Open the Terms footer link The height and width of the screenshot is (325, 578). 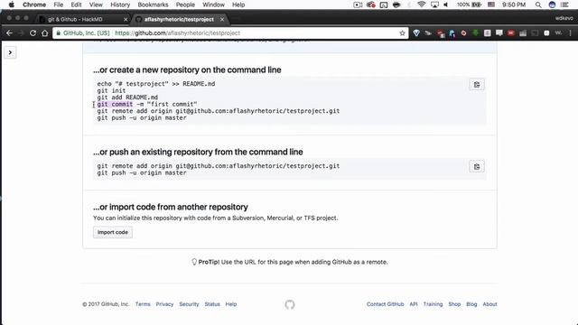(143, 304)
